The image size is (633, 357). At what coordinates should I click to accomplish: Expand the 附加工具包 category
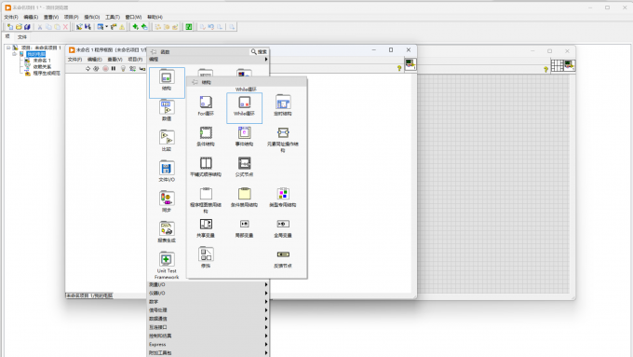pyautogui.click(x=208, y=353)
